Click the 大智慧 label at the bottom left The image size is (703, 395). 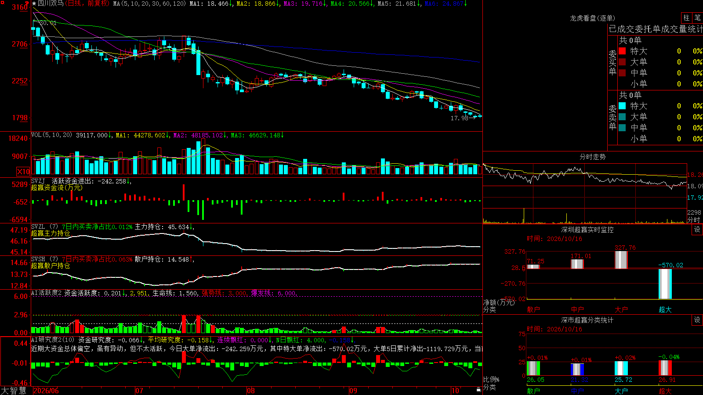[14, 390]
